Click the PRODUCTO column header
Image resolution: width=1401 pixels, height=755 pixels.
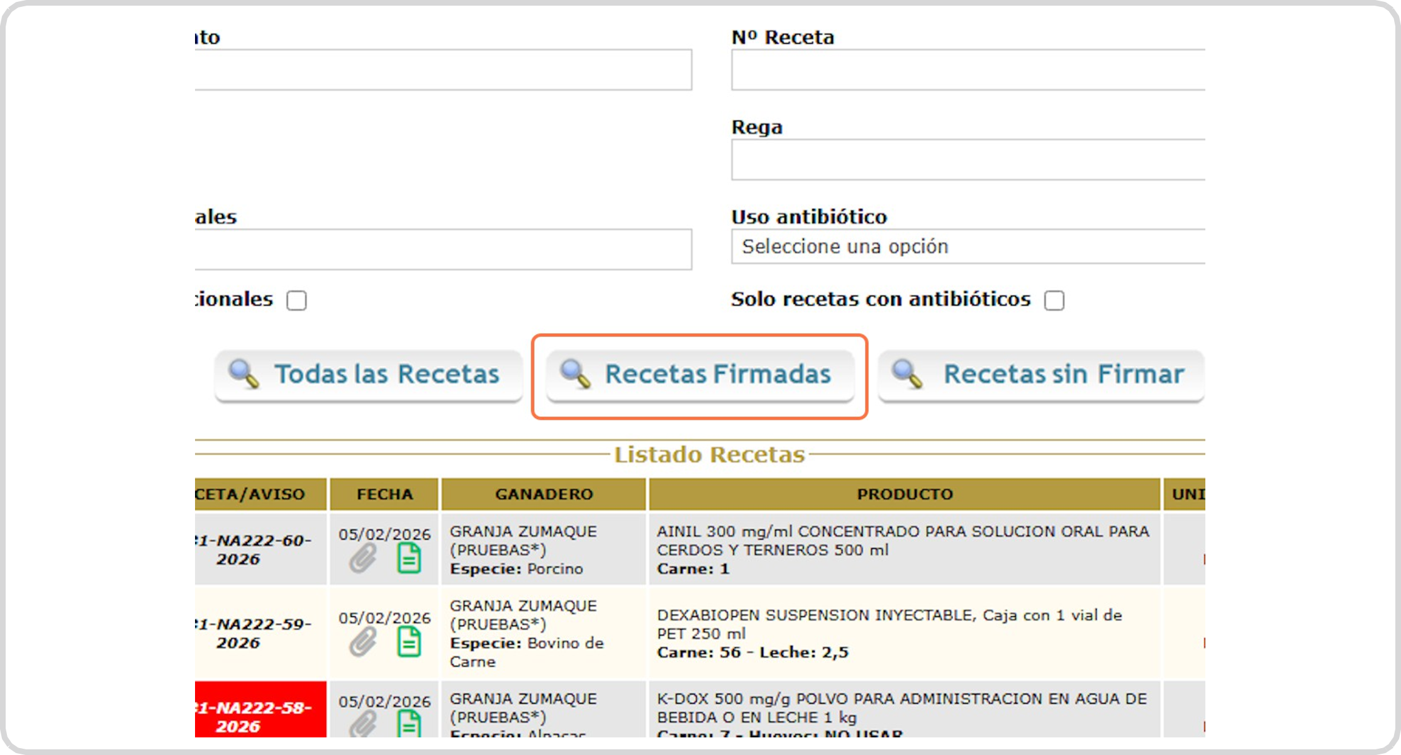(904, 494)
